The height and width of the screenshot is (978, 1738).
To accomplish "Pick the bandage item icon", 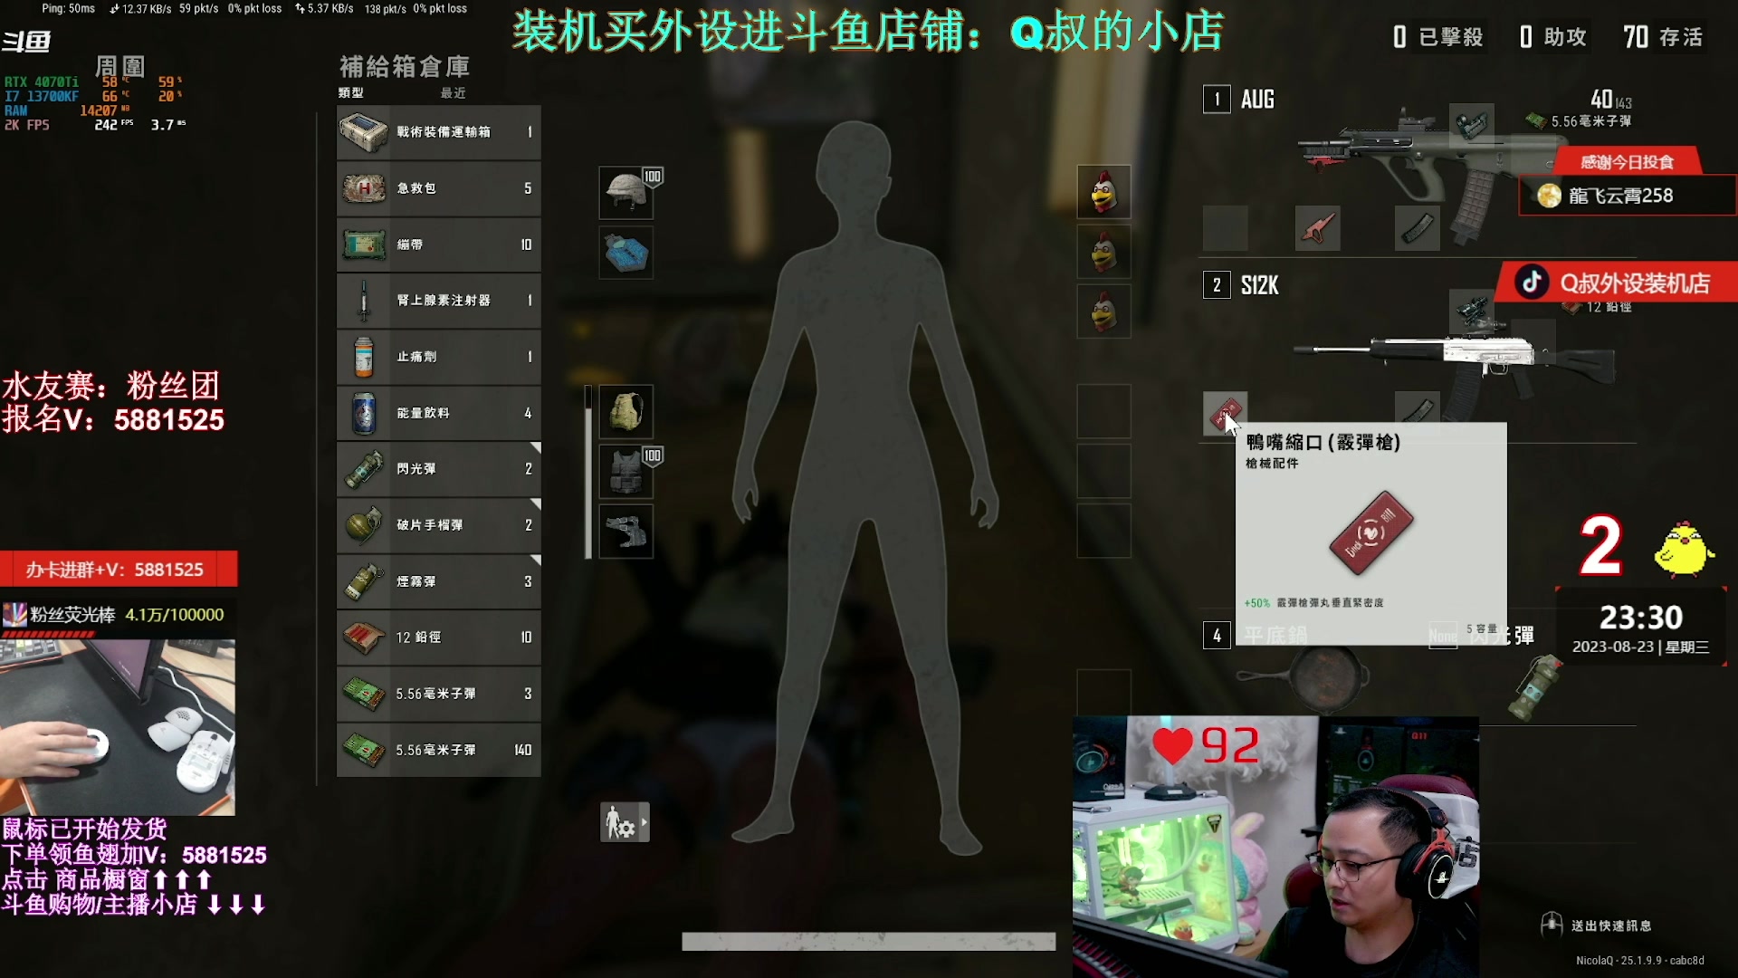I will (364, 244).
